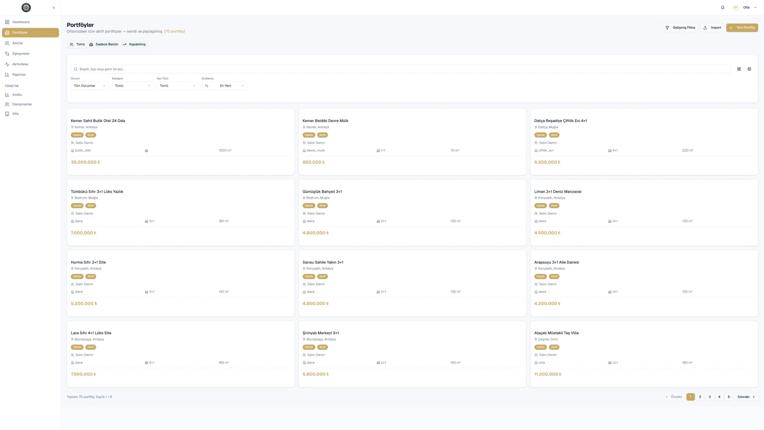
Task: Click the notification bell icon
Action: pyautogui.click(x=723, y=7)
